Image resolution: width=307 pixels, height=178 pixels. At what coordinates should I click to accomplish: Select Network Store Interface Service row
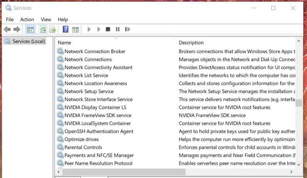(x=176, y=99)
